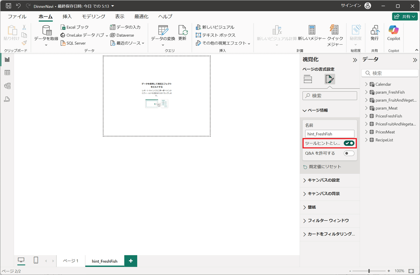Screen dimensions: 420x275
Task: Toggle ツールヒントとして使用 switch
Action: 349,143
